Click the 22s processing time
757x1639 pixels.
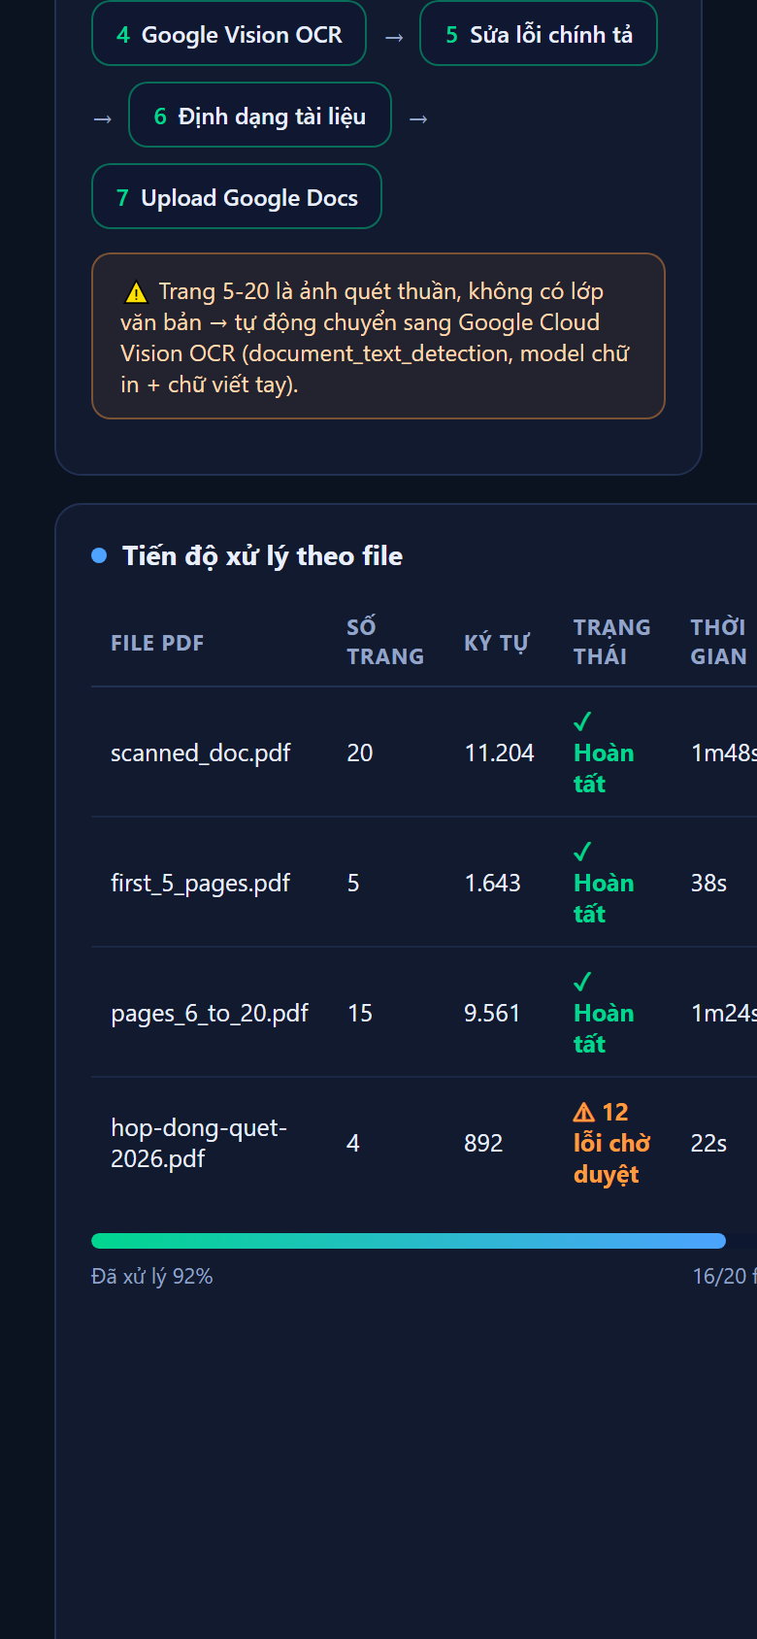click(708, 1143)
